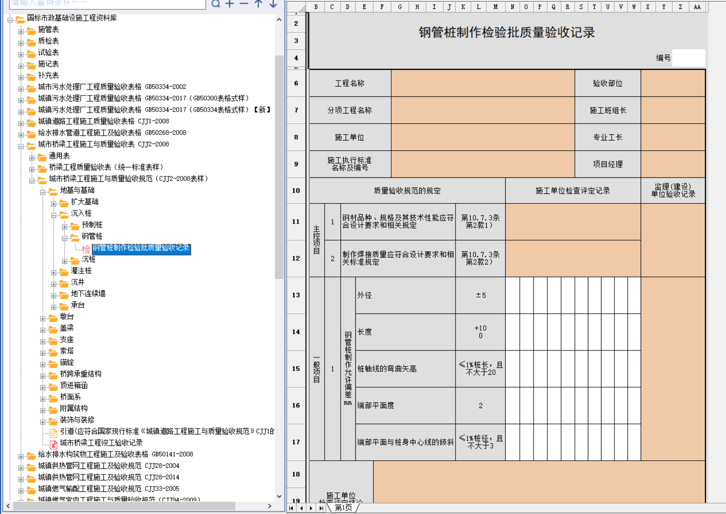Image resolution: width=726 pixels, height=514 pixels.
Task: Click the 项目经理 orange input cell
Action: pos(673,164)
